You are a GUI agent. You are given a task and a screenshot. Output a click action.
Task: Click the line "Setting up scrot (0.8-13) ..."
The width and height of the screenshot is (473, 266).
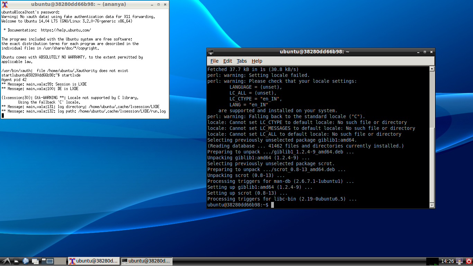tap(247, 193)
